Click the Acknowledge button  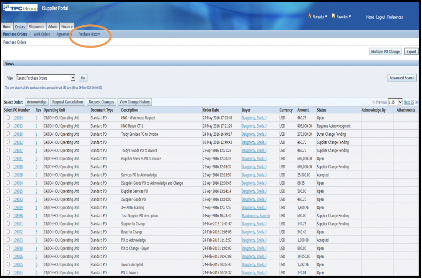(37, 102)
